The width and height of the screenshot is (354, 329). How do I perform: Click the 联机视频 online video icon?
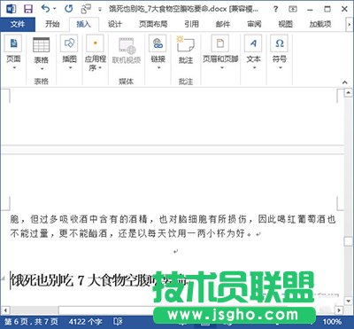[127, 45]
